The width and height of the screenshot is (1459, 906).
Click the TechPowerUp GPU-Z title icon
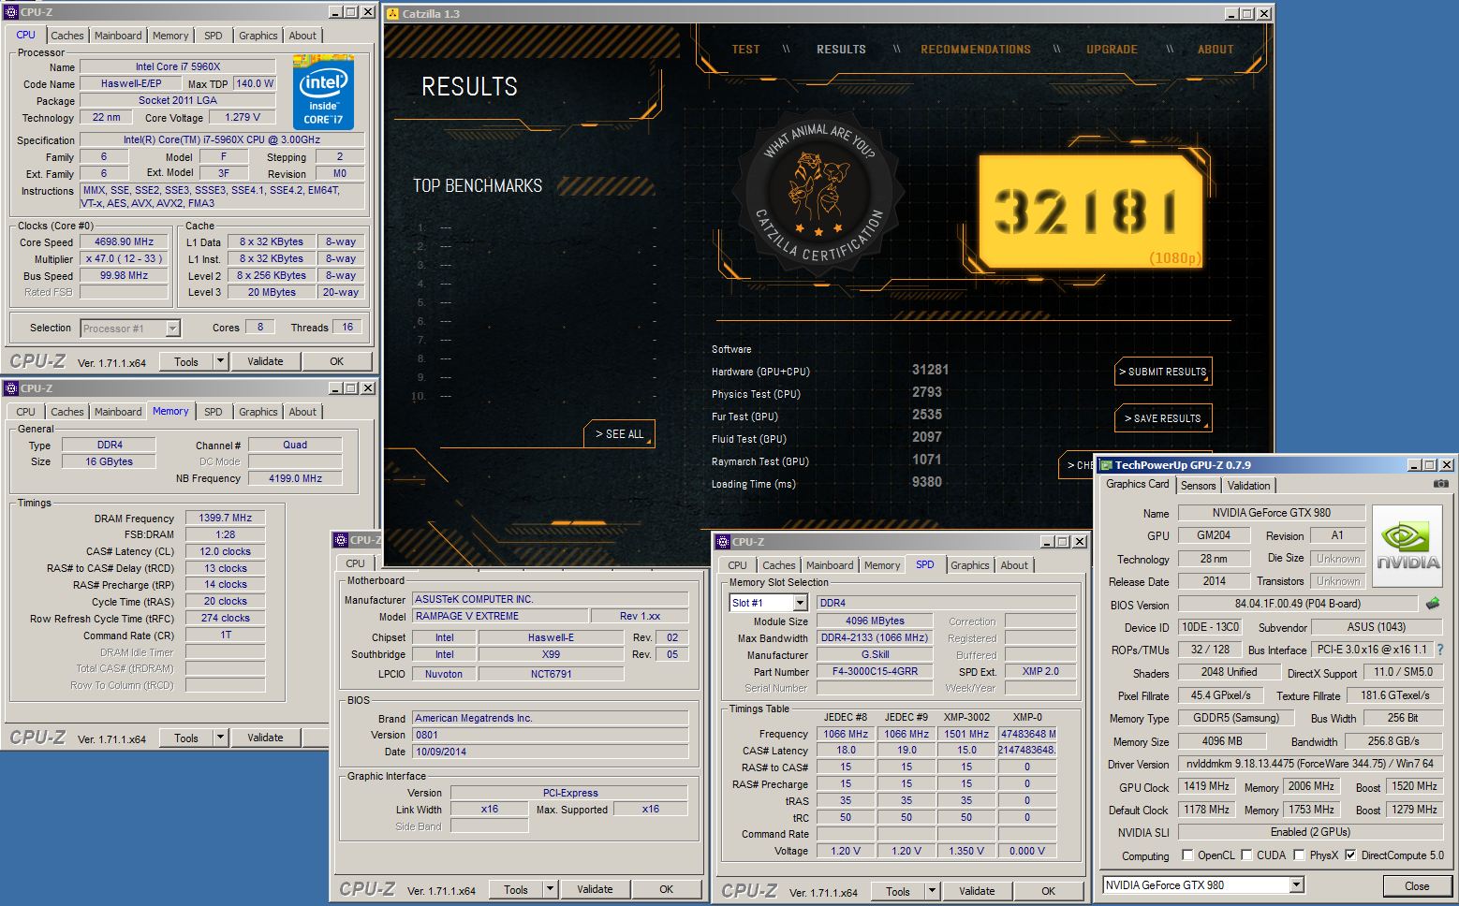click(1106, 465)
